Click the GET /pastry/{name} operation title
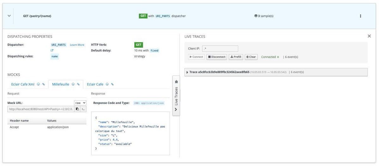379x166 pixels. 37,16
